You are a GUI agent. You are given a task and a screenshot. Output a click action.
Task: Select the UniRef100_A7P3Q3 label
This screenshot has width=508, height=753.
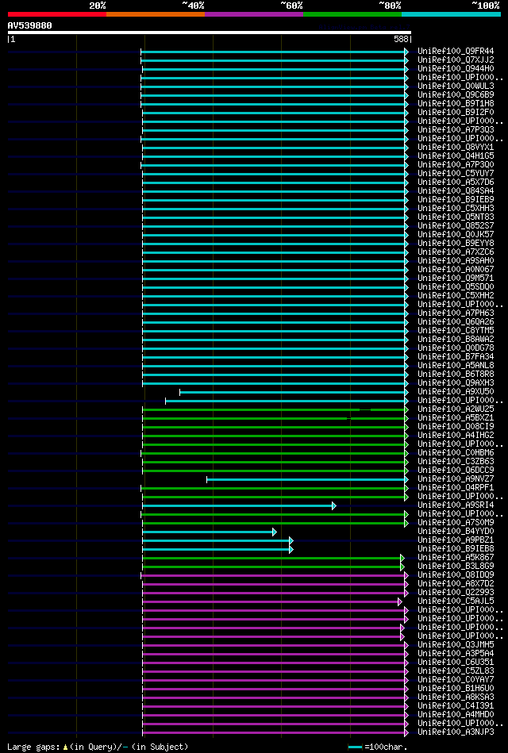click(x=456, y=129)
